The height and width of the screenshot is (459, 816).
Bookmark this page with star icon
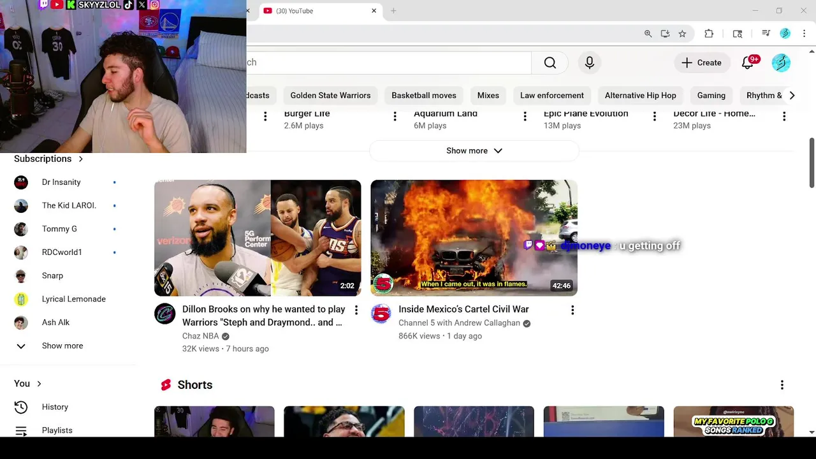point(682,34)
